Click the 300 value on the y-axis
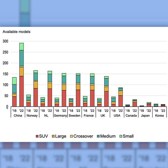Viewport: 168px width, 168px height. 5,41
